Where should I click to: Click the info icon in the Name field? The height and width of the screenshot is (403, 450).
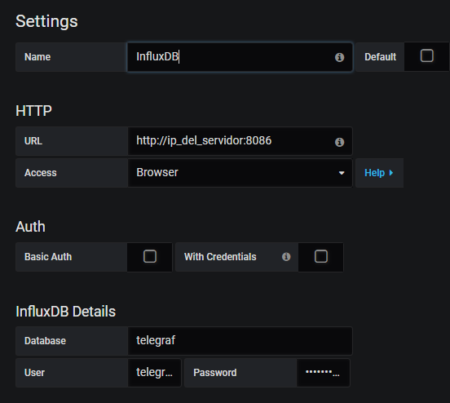339,57
